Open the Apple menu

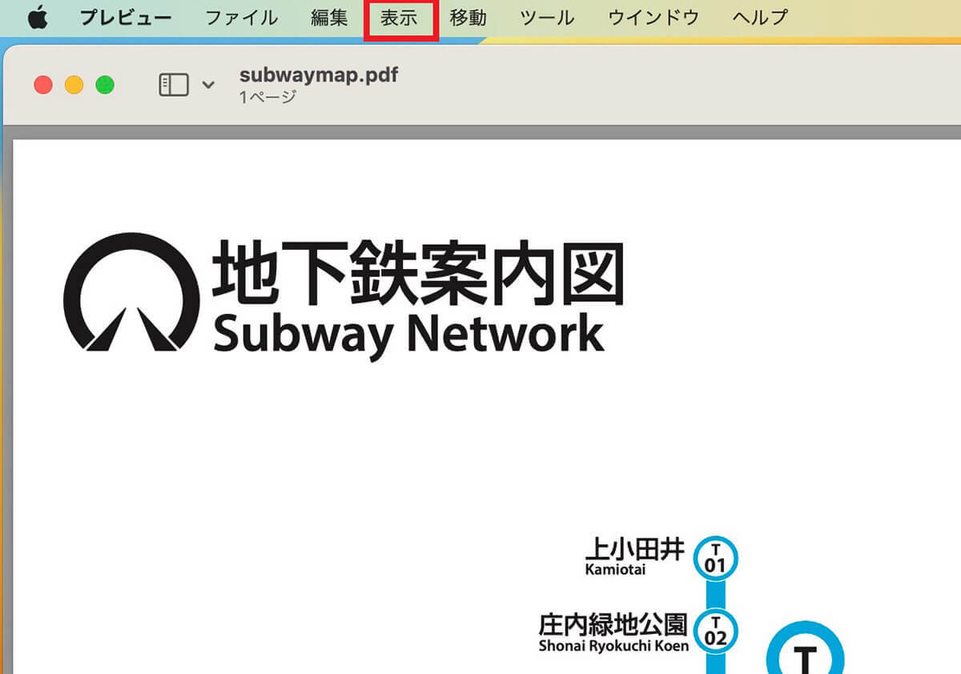(x=37, y=18)
